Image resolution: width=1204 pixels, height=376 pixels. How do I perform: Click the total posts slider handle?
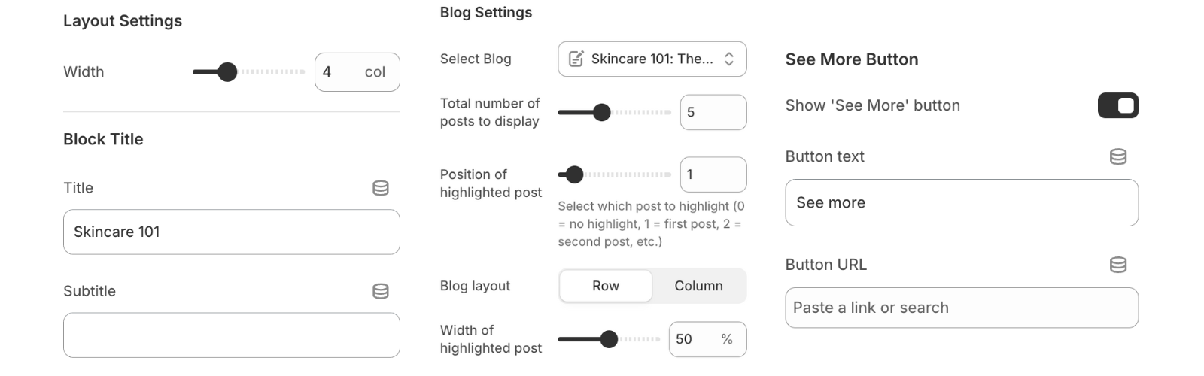pos(601,112)
